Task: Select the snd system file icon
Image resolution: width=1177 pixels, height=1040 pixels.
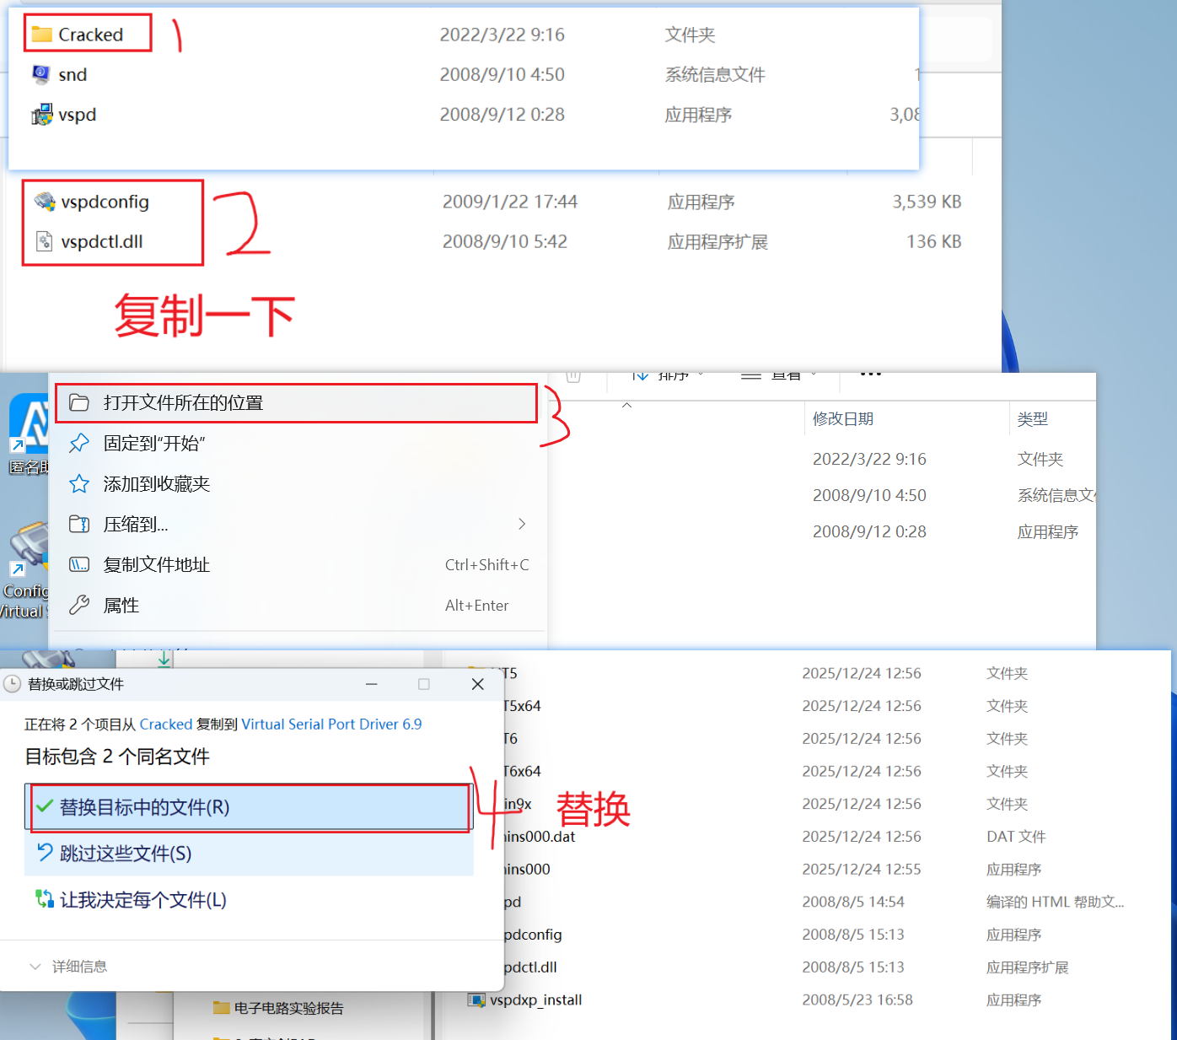Action: [41, 74]
